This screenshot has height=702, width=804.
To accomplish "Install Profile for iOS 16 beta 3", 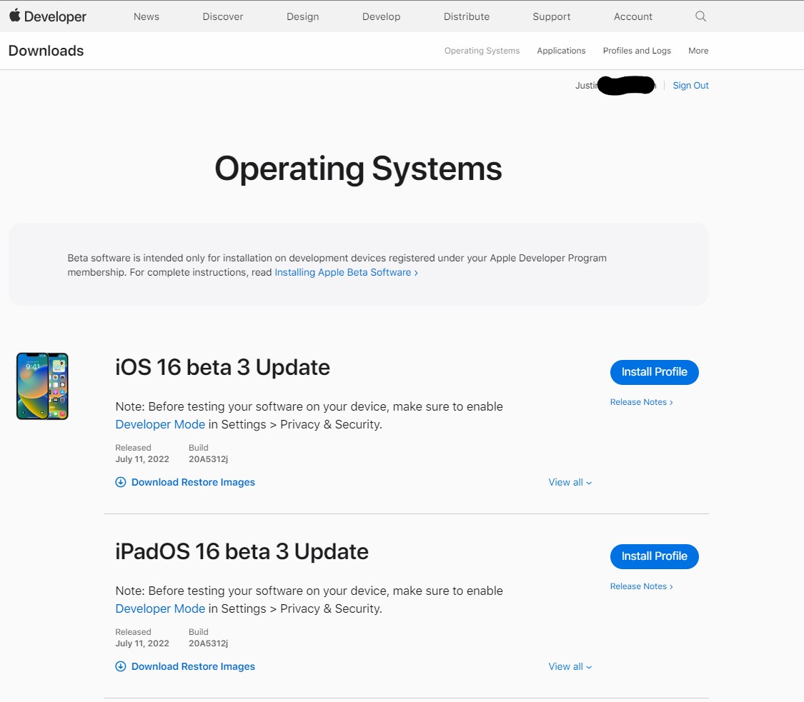I will (654, 372).
